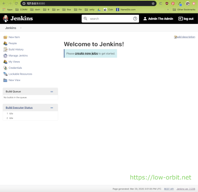The height and width of the screenshot is (192, 198).
Task: Click Admin The Admin user link
Action: (x=161, y=19)
